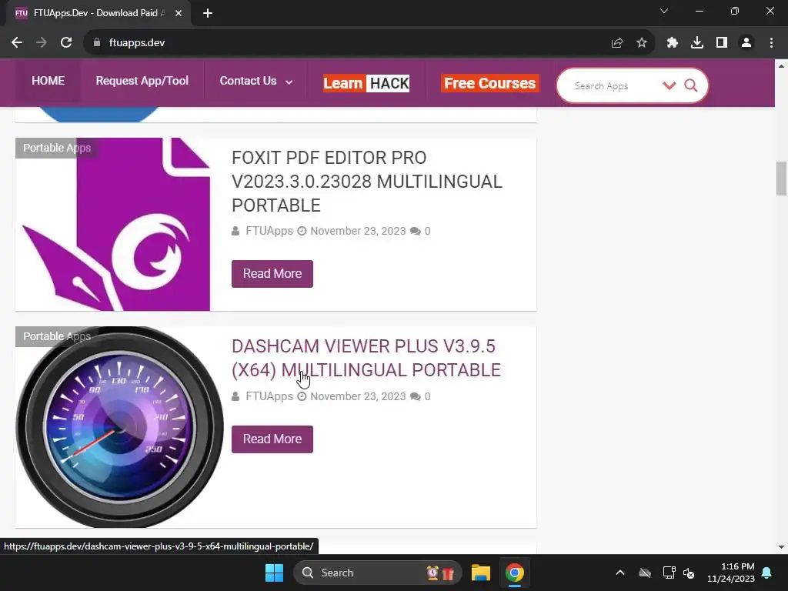Screen dimensions: 788x591
Task: Click the comments count on Foxit post
Action: coord(421,231)
